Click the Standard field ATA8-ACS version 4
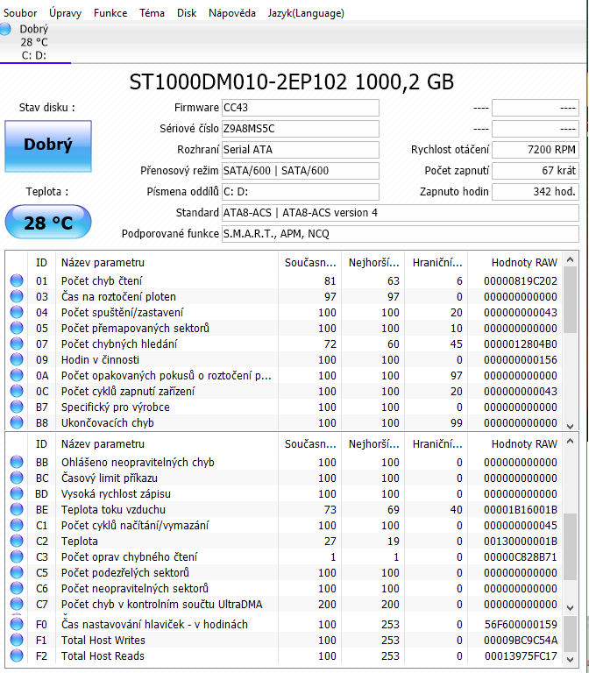596x673 pixels. click(x=401, y=213)
